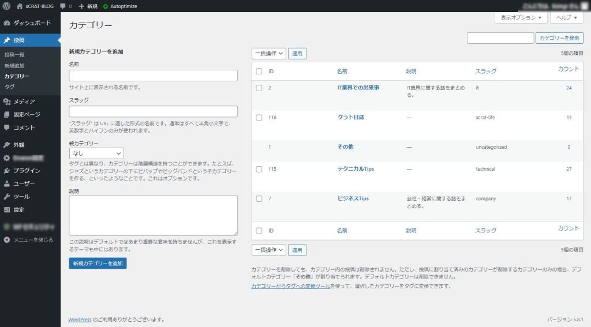Open the Dashboard gauge icon
This screenshot has height=327, width=591.
coord(7,23)
